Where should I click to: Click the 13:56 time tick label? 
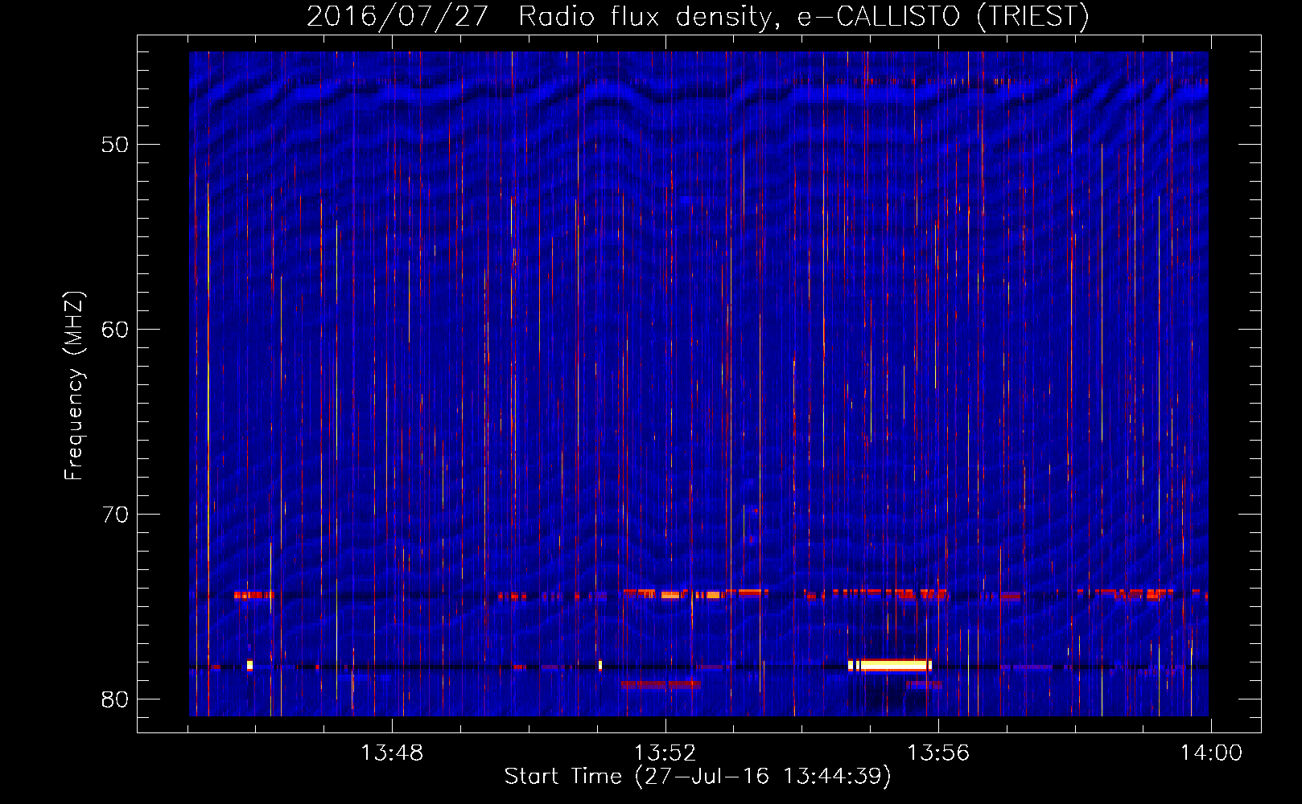tap(938, 753)
